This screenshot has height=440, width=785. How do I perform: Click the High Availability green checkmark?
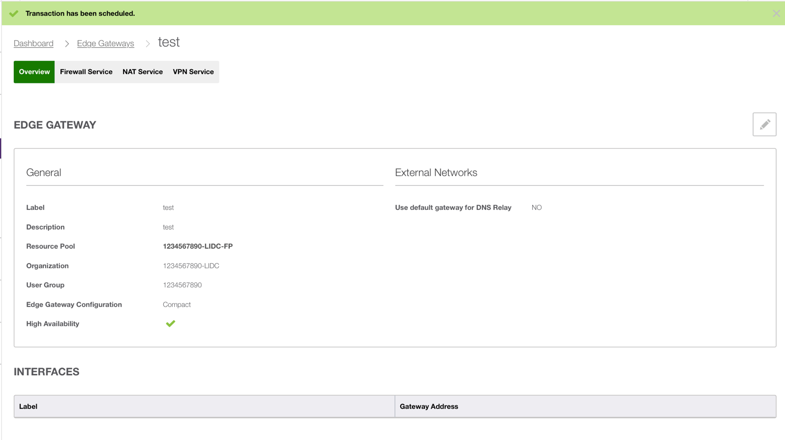[x=170, y=323]
